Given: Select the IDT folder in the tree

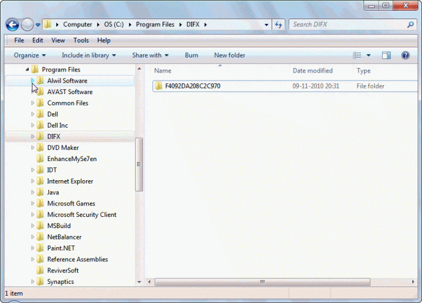Looking at the screenshot, I should [x=52, y=170].
